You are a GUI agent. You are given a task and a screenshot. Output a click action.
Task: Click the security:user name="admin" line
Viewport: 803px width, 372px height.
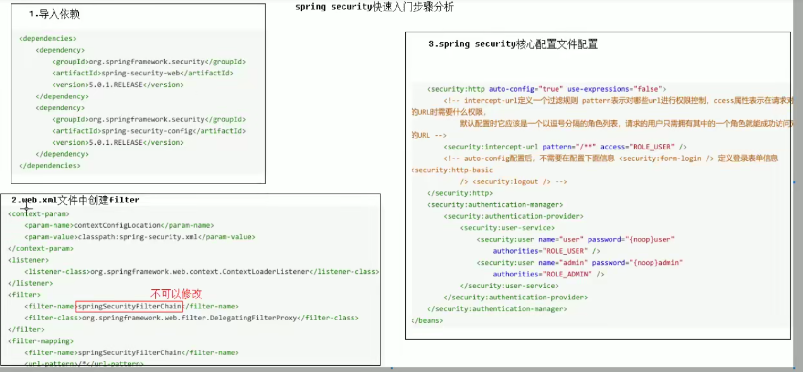[x=579, y=263]
